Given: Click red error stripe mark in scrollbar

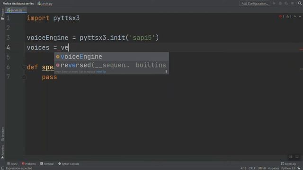Looking at the screenshot, I should (301, 49).
